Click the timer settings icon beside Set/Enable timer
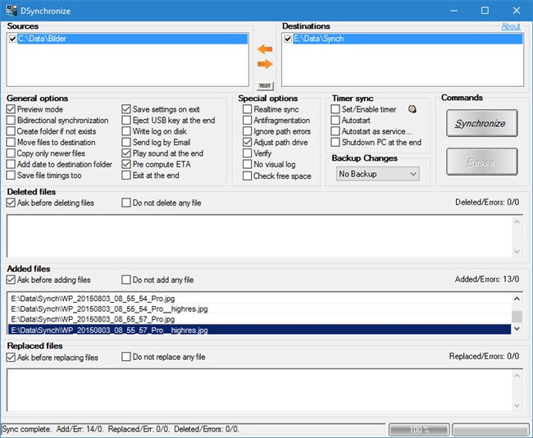This screenshot has height=438, width=533. [x=412, y=109]
